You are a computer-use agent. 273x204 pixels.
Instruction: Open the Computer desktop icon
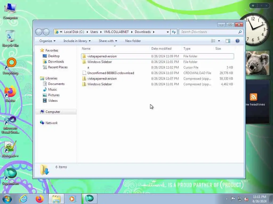tap(10, 11)
